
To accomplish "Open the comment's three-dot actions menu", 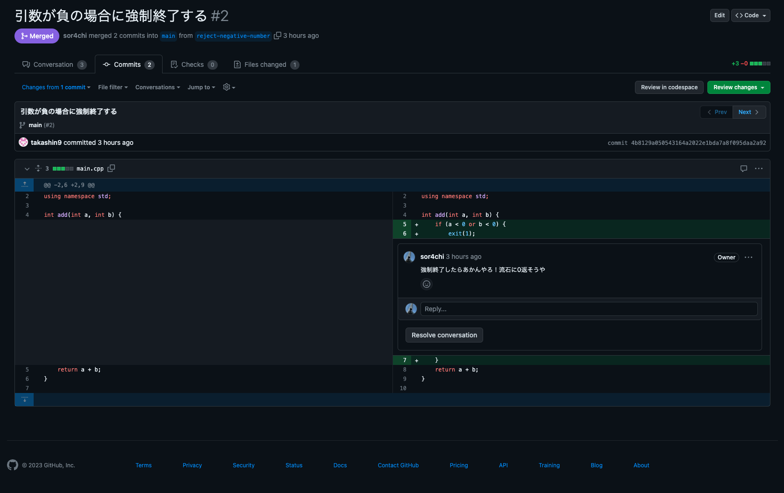I will (748, 257).
